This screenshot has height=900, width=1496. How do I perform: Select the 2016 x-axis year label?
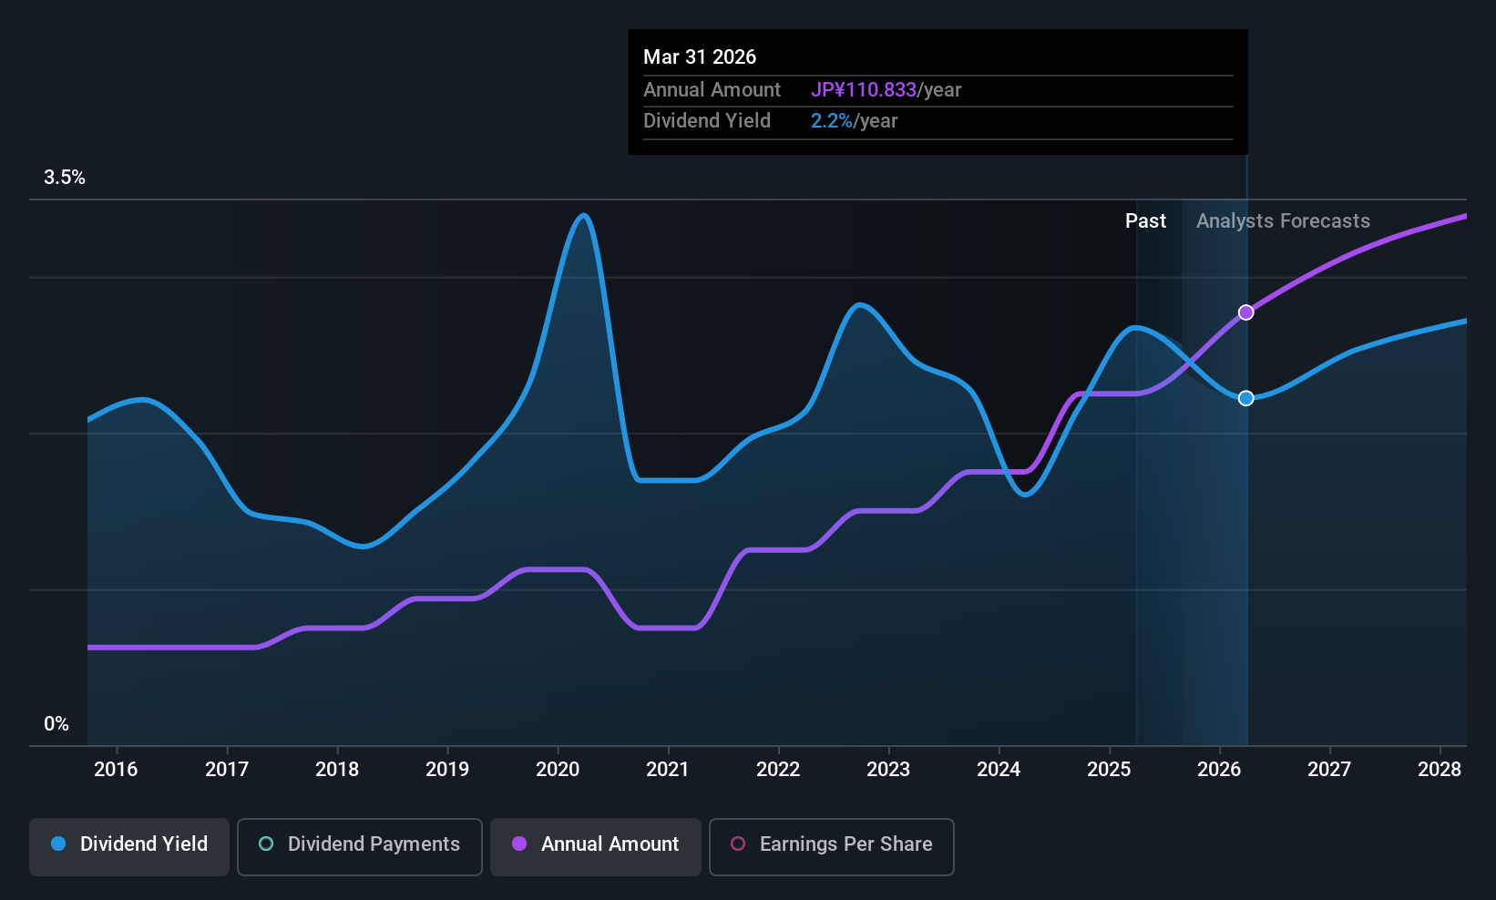coord(116,770)
